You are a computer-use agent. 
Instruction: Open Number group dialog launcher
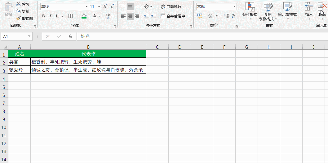(x=237, y=27)
